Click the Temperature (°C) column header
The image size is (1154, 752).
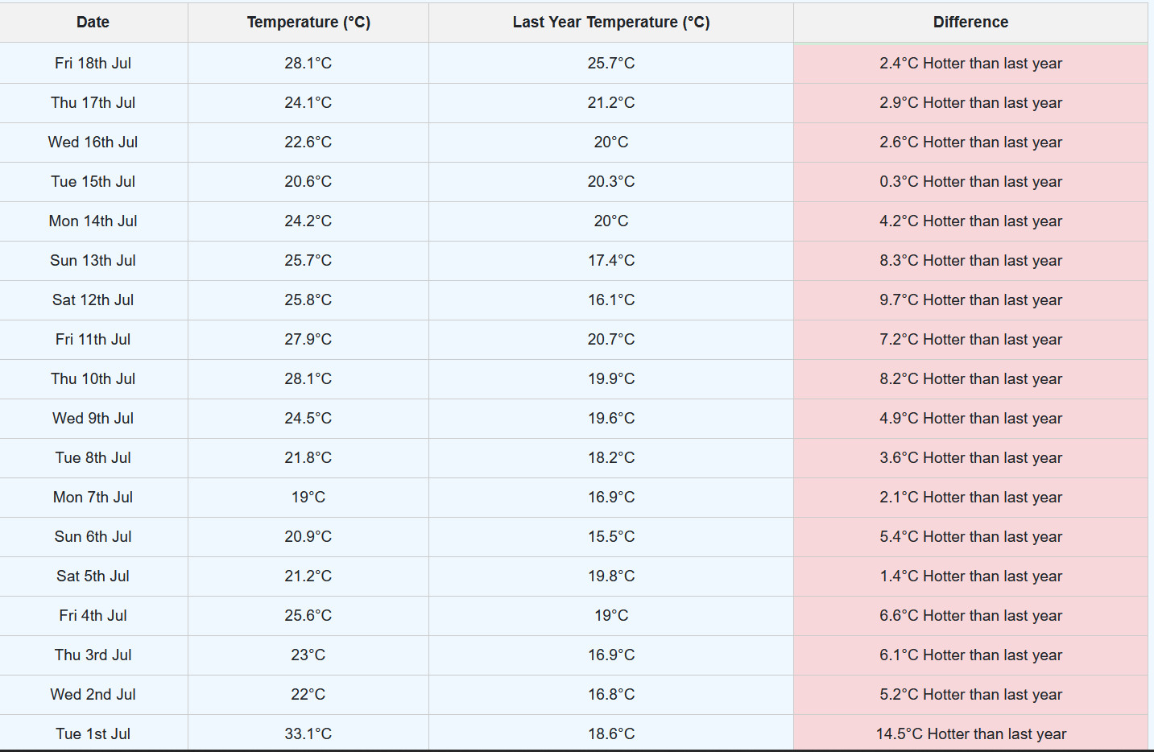click(x=308, y=23)
